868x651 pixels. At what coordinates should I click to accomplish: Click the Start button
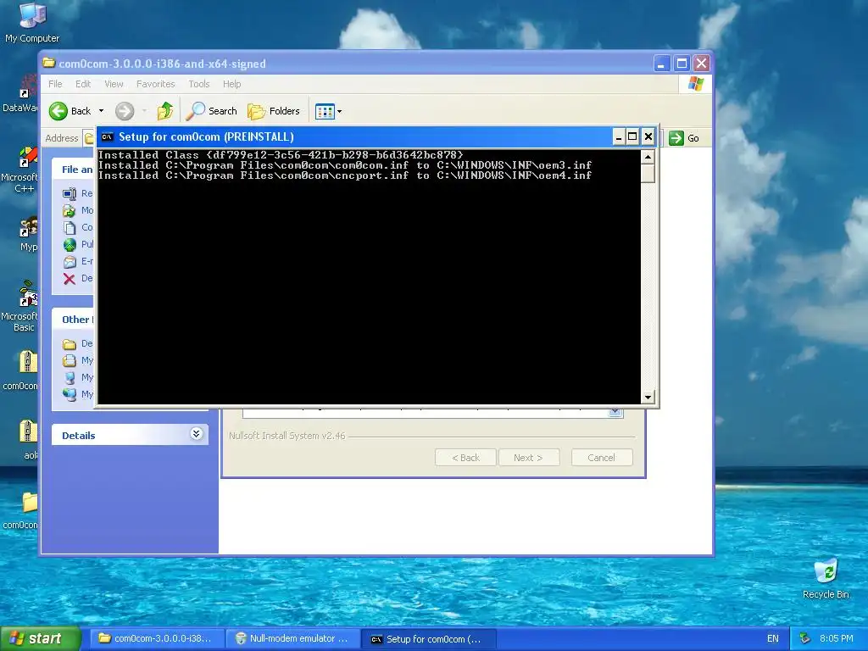coord(41,639)
